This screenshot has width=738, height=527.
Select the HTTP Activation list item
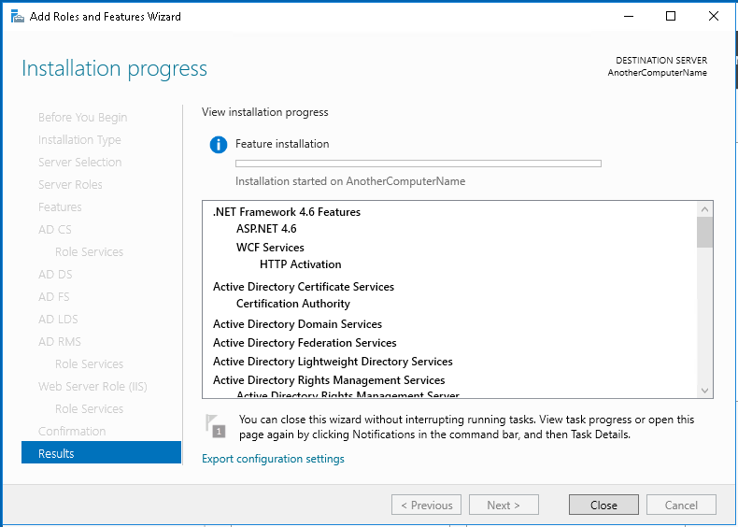[300, 264]
